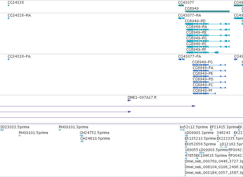This screenshot has height=177, width=243.
Task: Click the CG34326 gene label
Action: coord(16,3)
